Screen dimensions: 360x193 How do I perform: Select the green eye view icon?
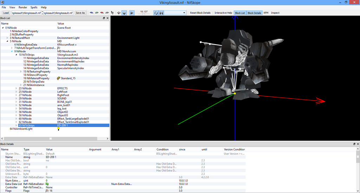pyautogui.click(x=97, y=13)
